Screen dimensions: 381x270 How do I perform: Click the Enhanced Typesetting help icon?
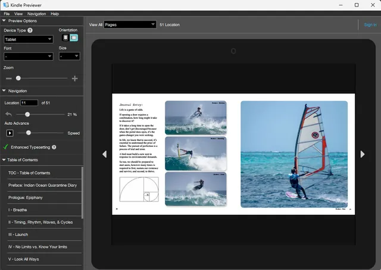[x=54, y=147]
